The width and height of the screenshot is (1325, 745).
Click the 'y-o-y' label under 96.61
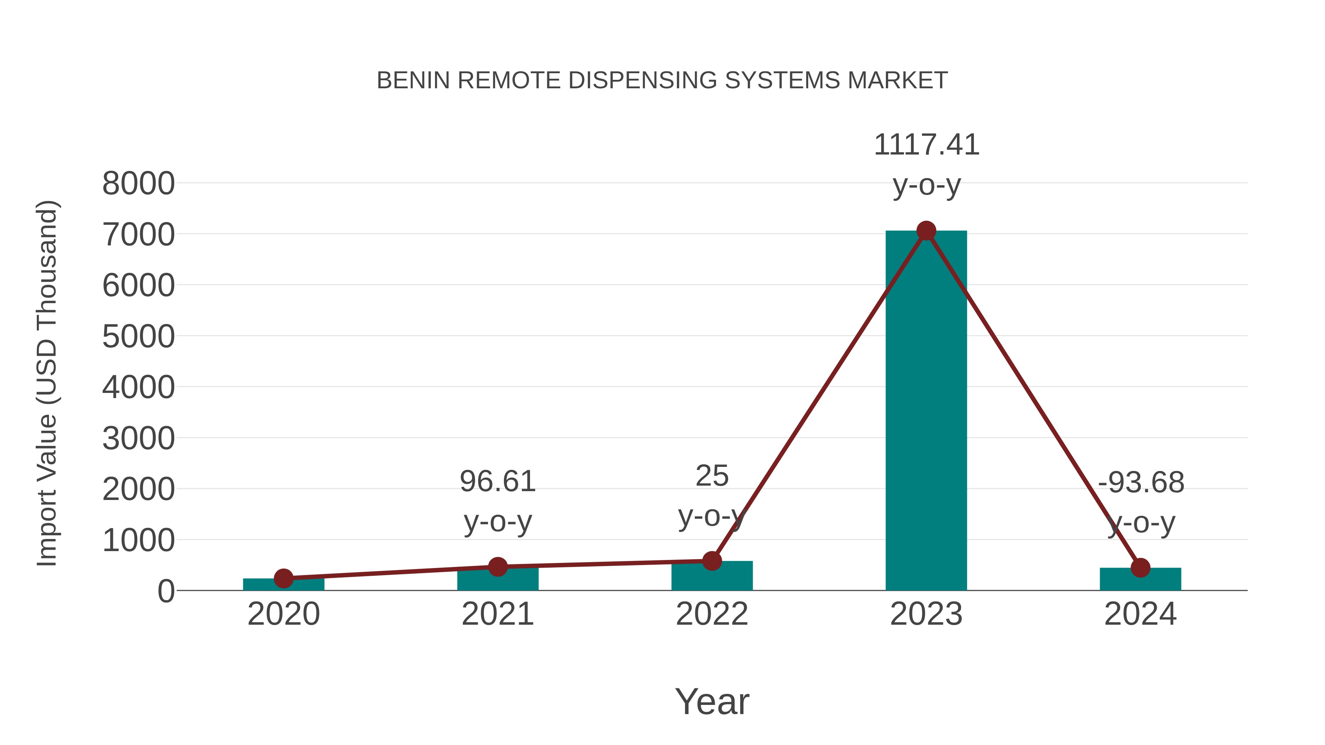coord(498,523)
